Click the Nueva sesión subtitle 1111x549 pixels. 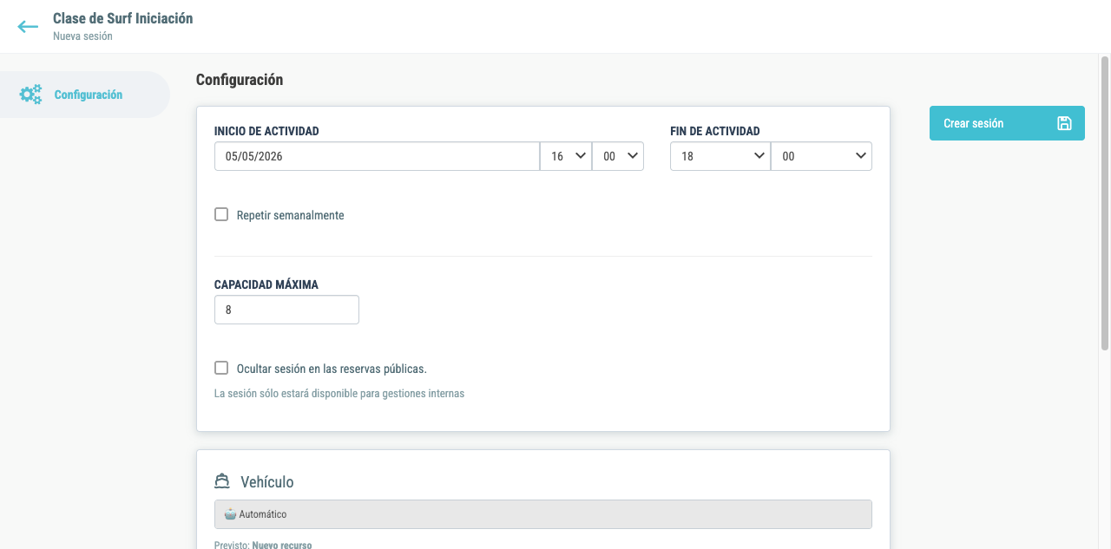(x=82, y=36)
